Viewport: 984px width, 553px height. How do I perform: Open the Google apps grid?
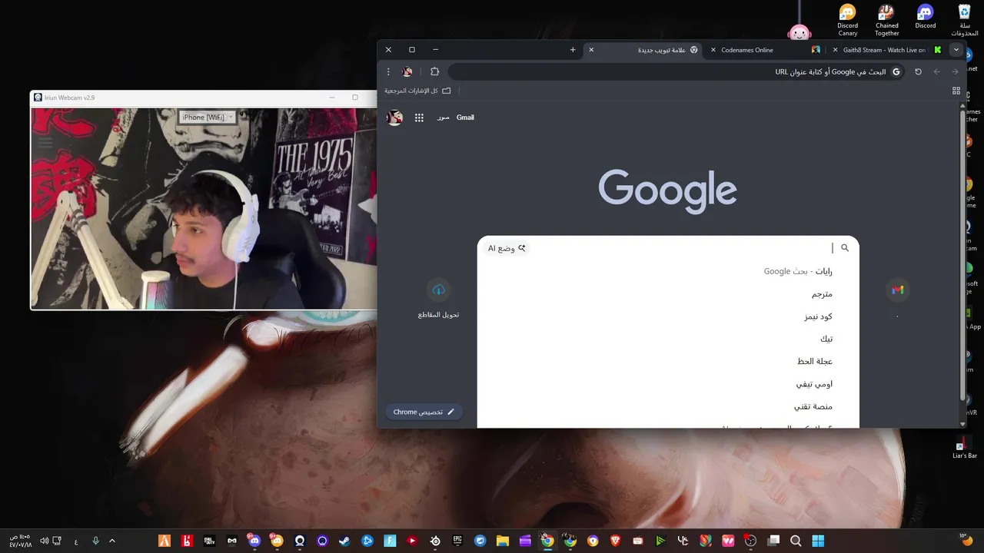coord(419,118)
